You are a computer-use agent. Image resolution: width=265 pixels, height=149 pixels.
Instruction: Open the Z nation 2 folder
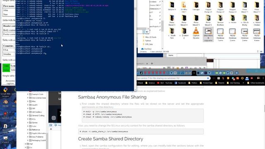pos(184,33)
